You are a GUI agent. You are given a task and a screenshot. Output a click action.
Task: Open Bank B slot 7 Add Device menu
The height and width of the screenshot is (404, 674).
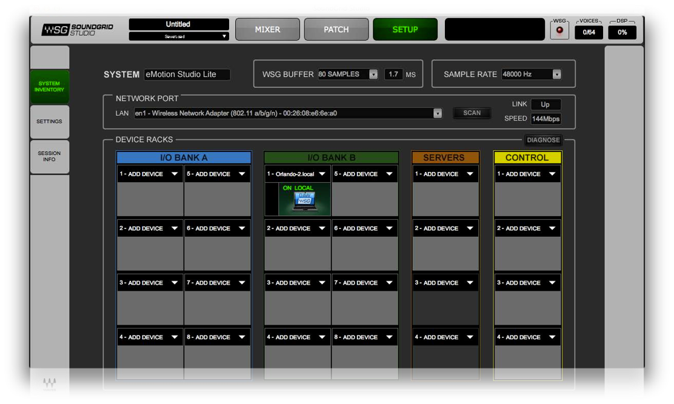(x=364, y=283)
